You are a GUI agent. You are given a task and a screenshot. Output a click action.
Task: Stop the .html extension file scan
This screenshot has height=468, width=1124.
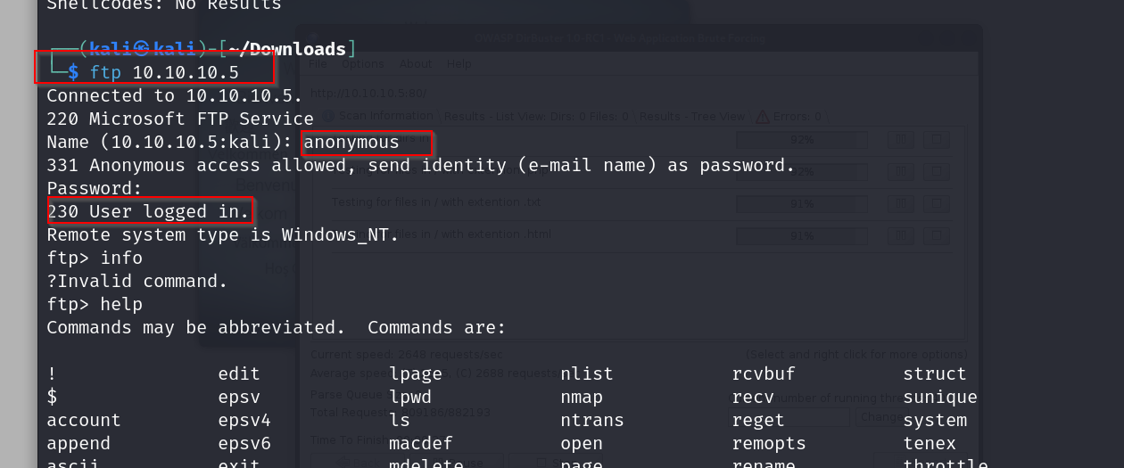click(x=935, y=236)
